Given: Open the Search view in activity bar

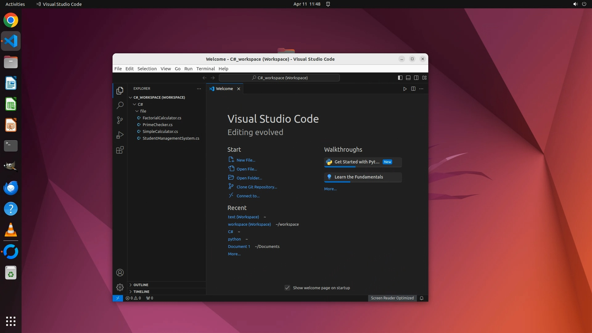Looking at the screenshot, I should pyautogui.click(x=120, y=105).
